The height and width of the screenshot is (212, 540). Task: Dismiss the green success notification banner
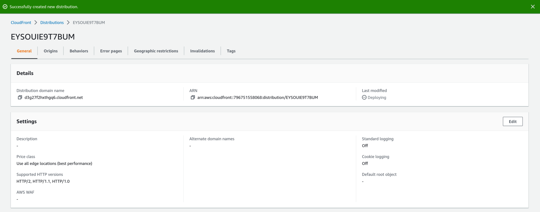click(533, 7)
